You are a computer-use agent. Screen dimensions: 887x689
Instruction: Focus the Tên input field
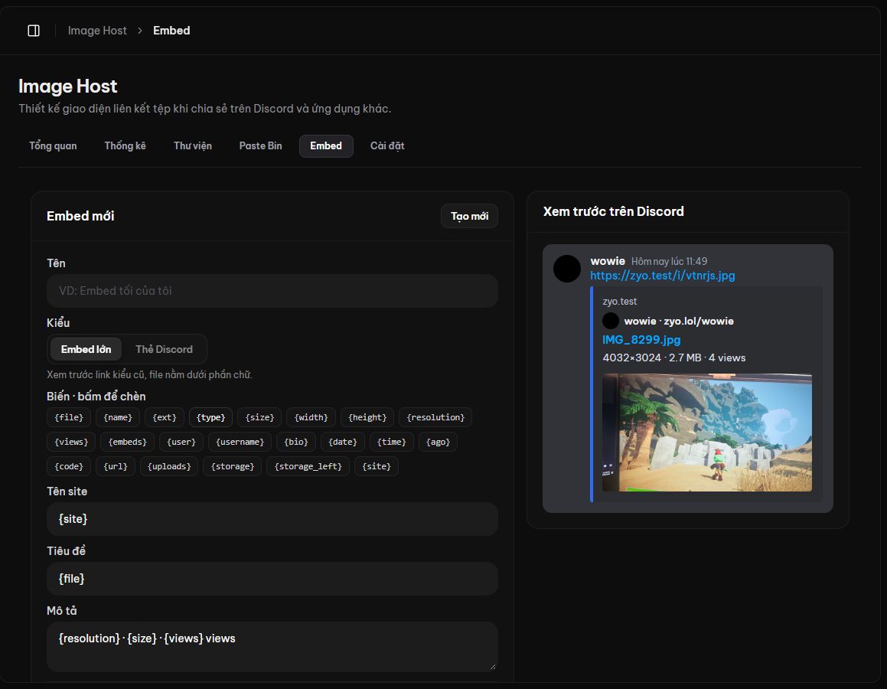(272, 291)
